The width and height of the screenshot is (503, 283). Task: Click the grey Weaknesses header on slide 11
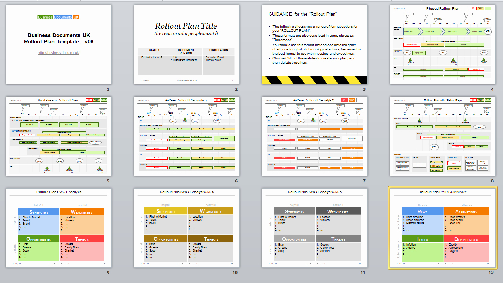(x=338, y=211)
